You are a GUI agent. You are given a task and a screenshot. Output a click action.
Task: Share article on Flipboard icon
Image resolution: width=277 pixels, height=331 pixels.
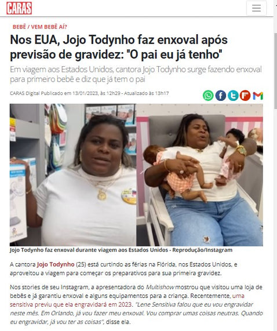(245, 96)
